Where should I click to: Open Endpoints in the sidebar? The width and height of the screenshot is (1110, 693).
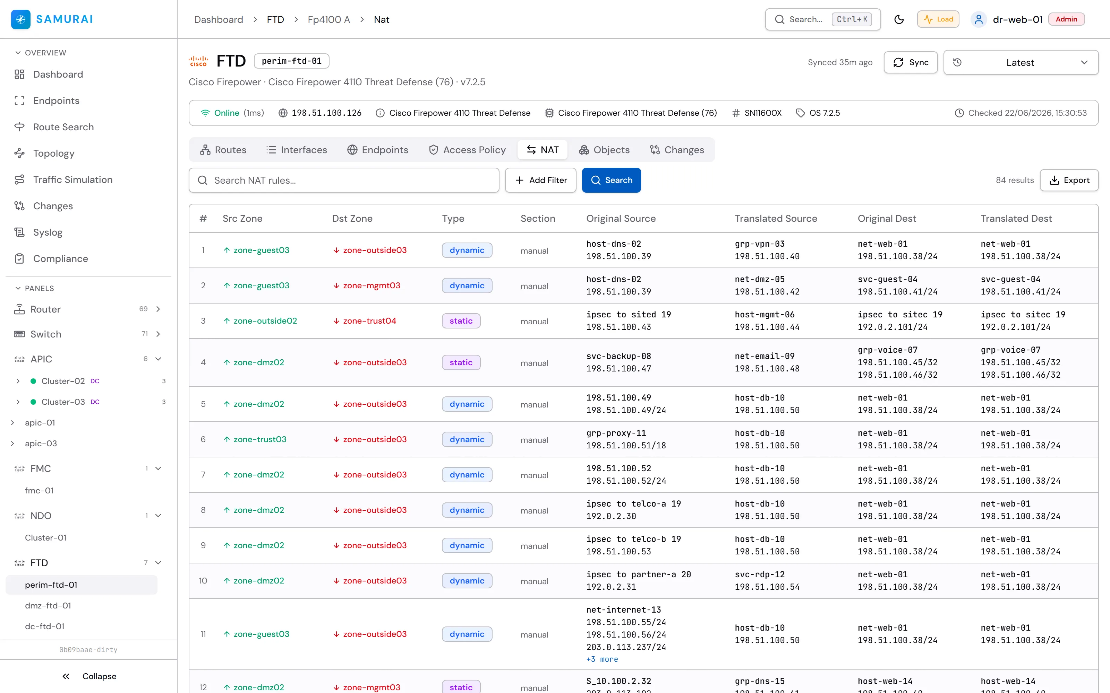click(x=57, y=100)
